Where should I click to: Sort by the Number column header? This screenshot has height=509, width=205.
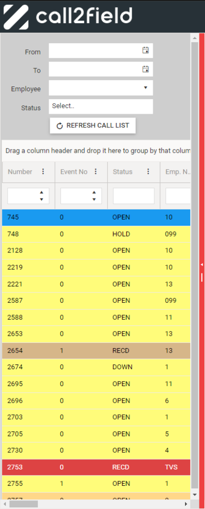pyautogui.click(x=20, y=172)
